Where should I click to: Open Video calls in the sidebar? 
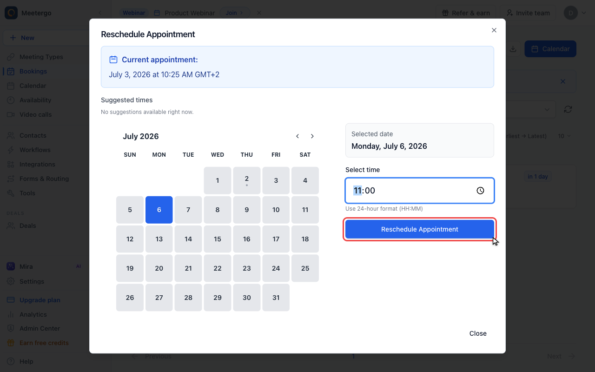coord(35,114)
